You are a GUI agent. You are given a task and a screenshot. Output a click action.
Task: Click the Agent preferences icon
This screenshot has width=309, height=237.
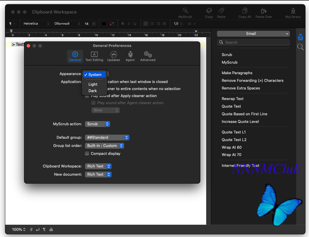pos(130,56)
